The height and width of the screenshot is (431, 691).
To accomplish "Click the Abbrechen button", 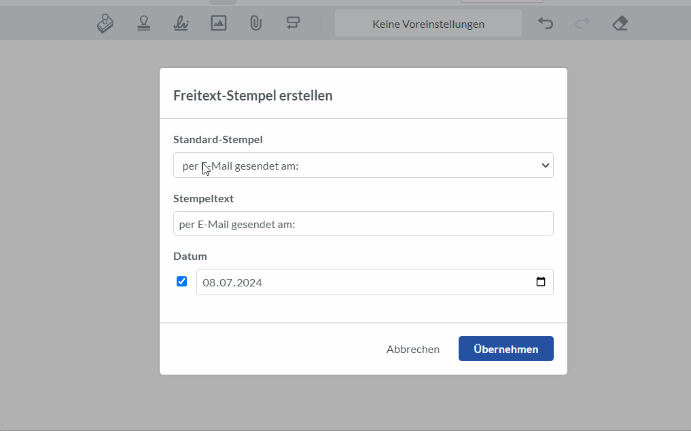I will point(413,349).
